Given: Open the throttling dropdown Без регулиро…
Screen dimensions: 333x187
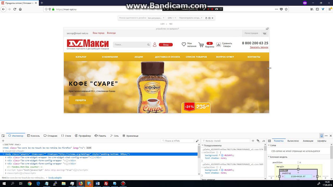Looking at the screenshot, I should pyautogui.click(x=156, y=18).
